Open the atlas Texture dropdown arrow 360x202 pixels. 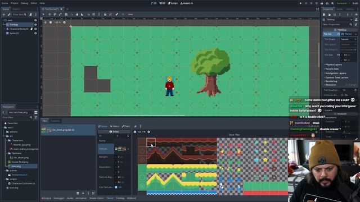pos(128,149)
